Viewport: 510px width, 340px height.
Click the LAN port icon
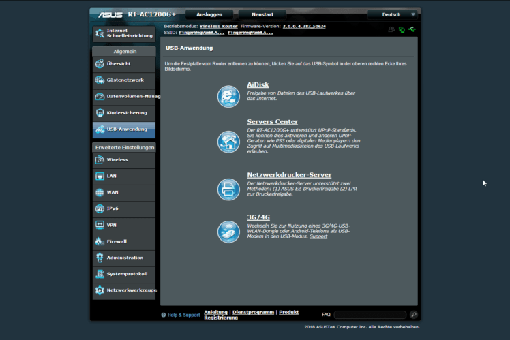pos(100,176)
